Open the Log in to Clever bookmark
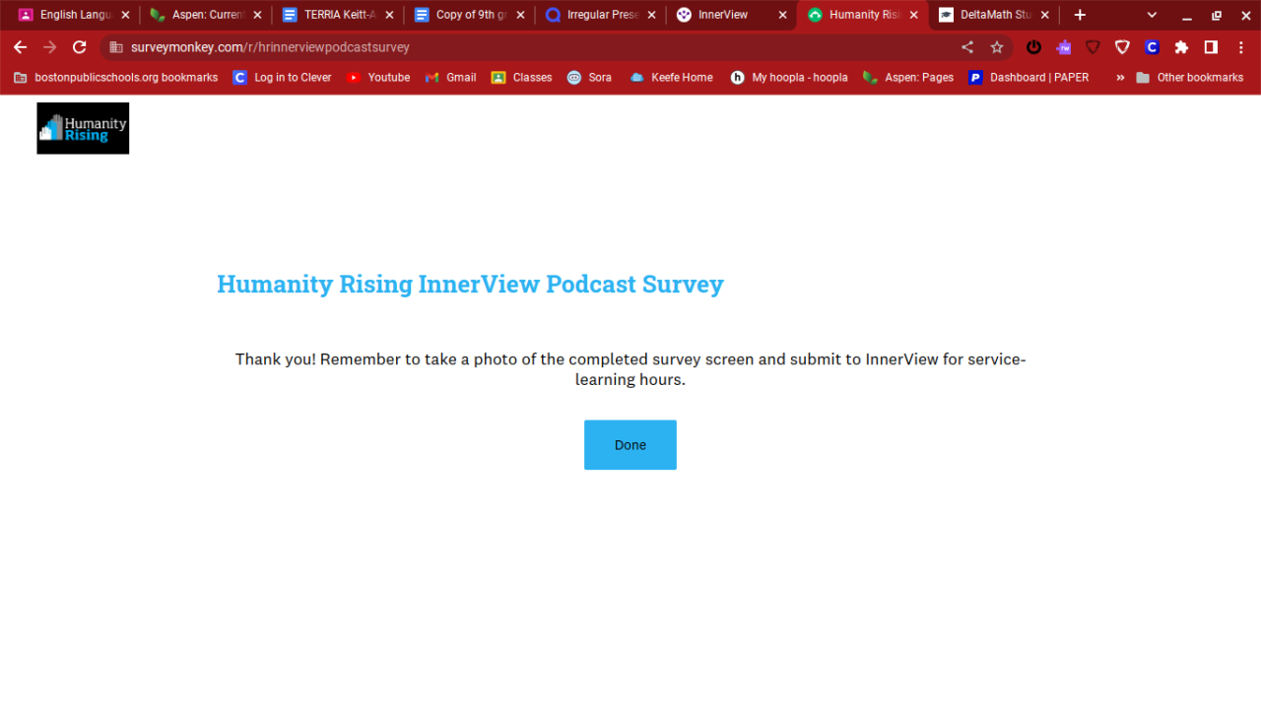Screen dimensions: 1261x709 282,77
